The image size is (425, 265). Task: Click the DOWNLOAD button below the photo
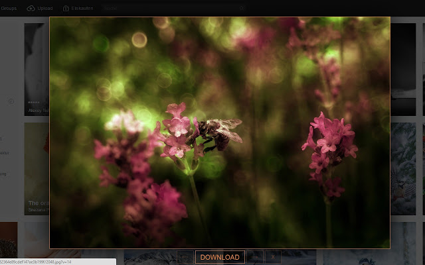tap(220, 257)
